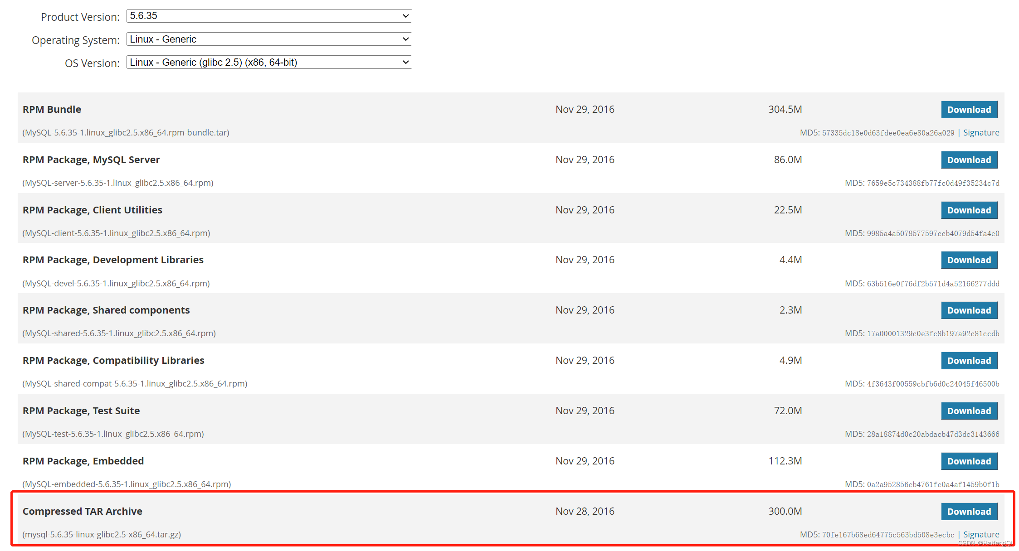This screenshot has height=551, width=1019.
Task: Download RPM Package, Compatibility Libraries
Action: tap(969, 361)
